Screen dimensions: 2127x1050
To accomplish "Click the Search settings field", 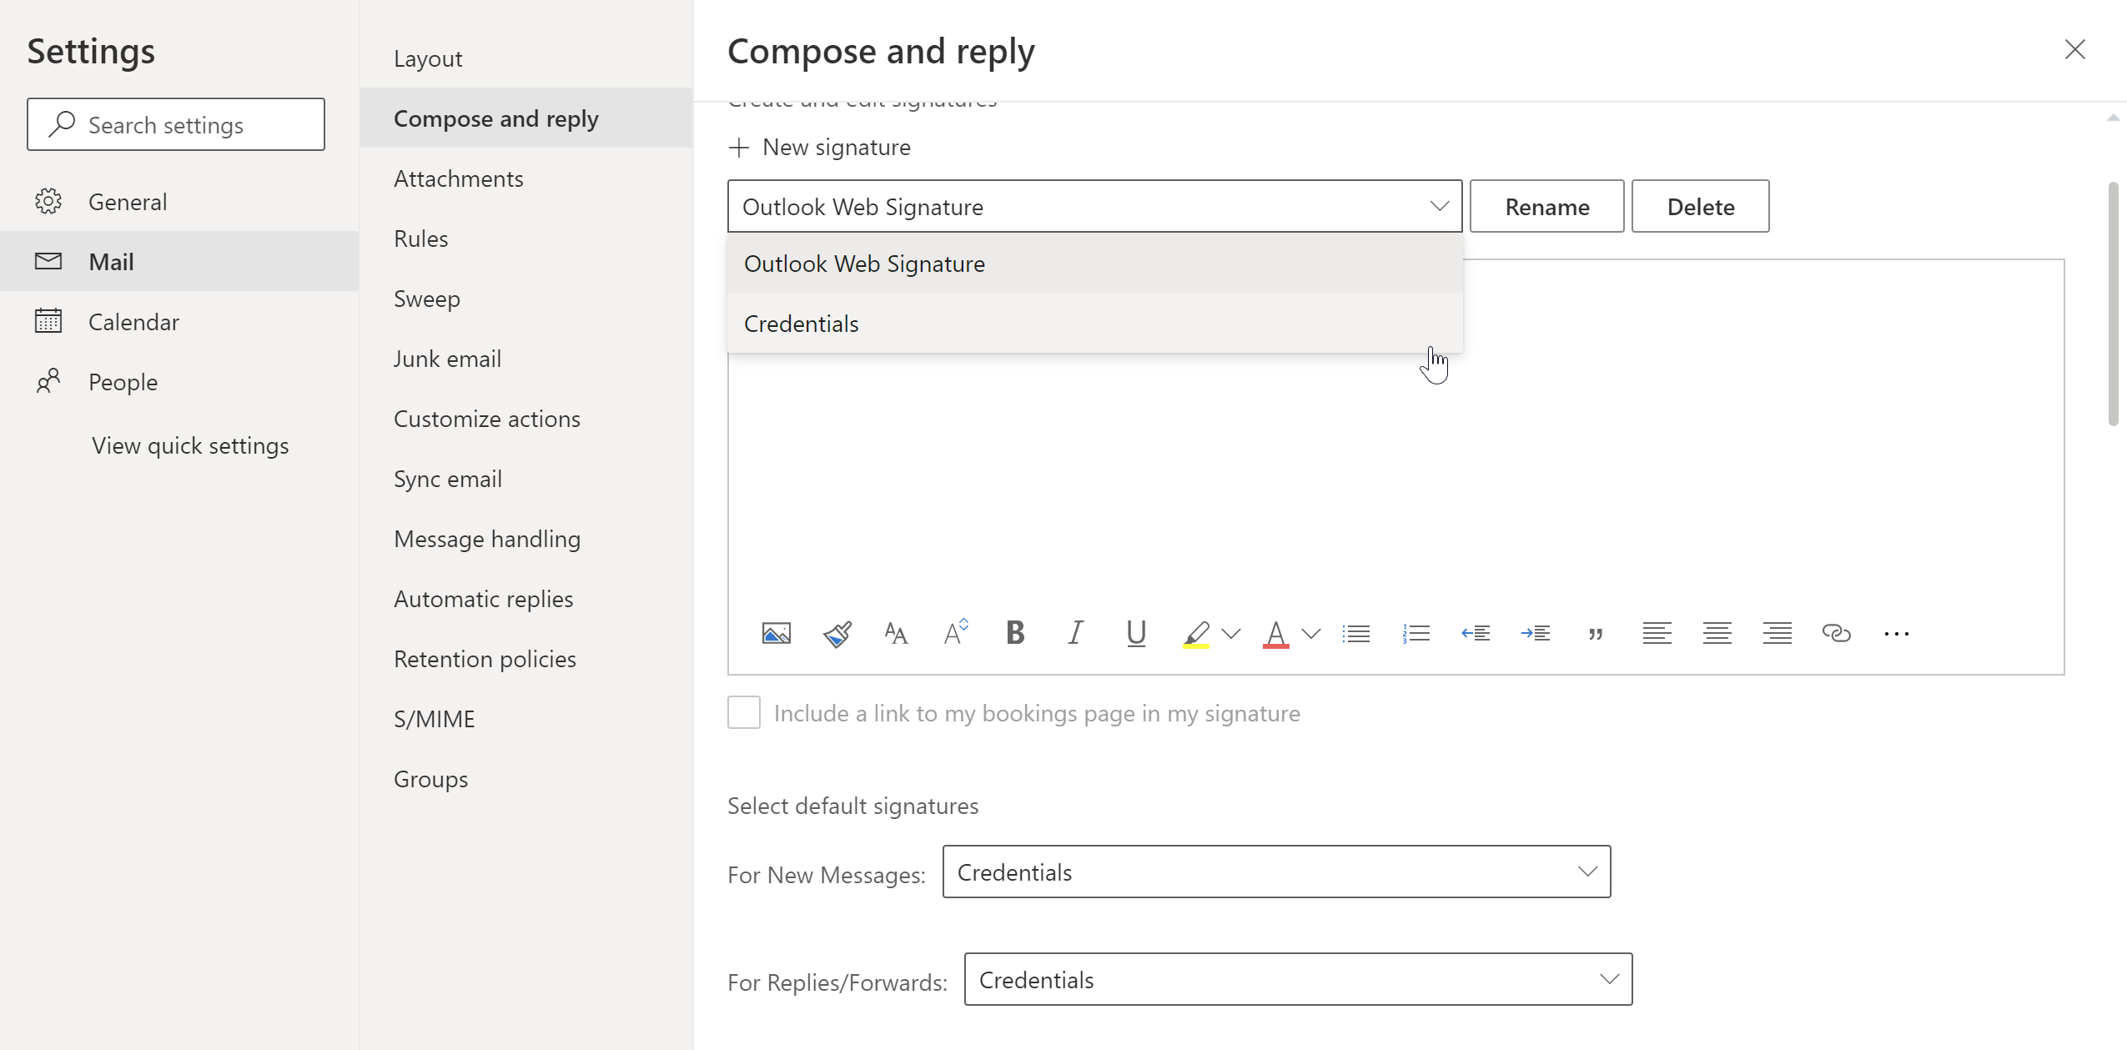I will [175, 125].
